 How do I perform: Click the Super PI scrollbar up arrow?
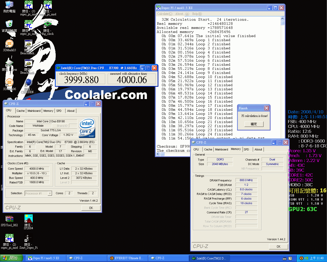(x=282, y=19)
